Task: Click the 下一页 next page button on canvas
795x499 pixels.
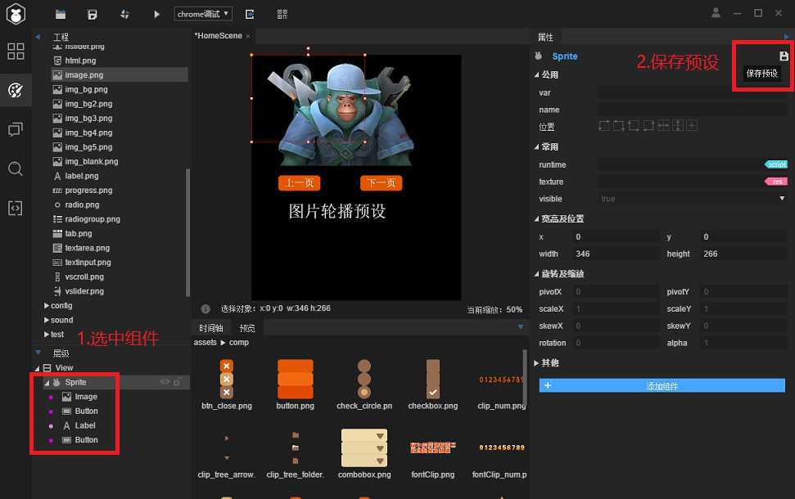Action: coord(381,183)
